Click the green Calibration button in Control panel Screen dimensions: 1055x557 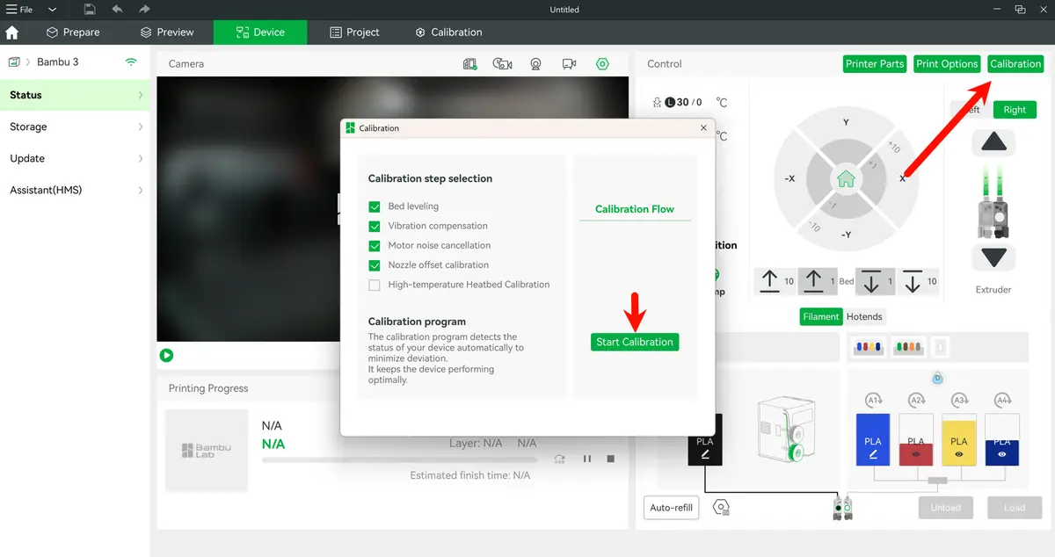(1015, 64)
